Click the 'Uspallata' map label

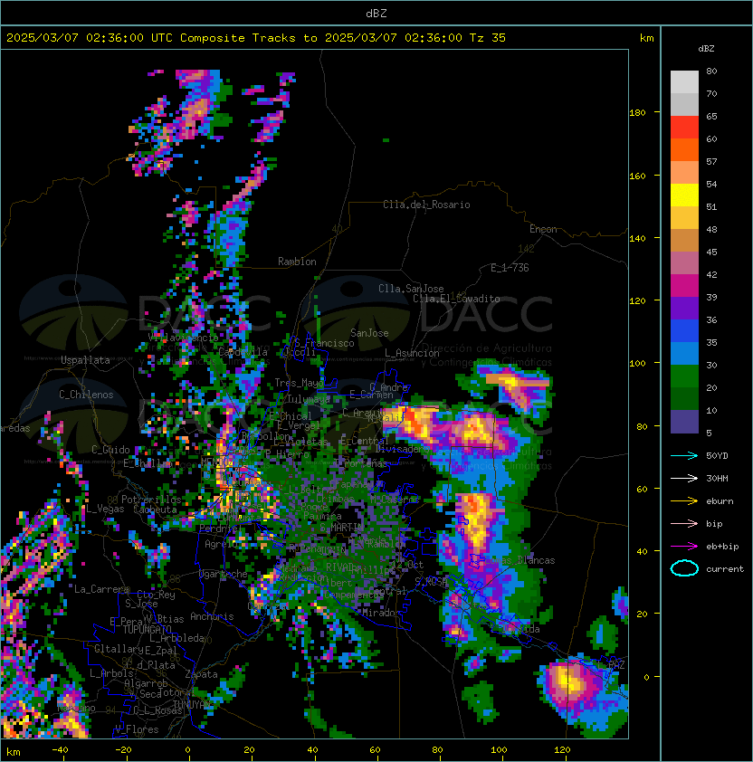[x=85, y=360]
